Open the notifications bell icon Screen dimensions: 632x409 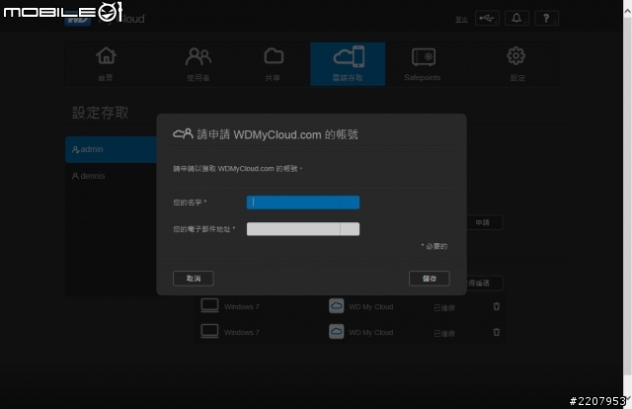coord(516,18)
